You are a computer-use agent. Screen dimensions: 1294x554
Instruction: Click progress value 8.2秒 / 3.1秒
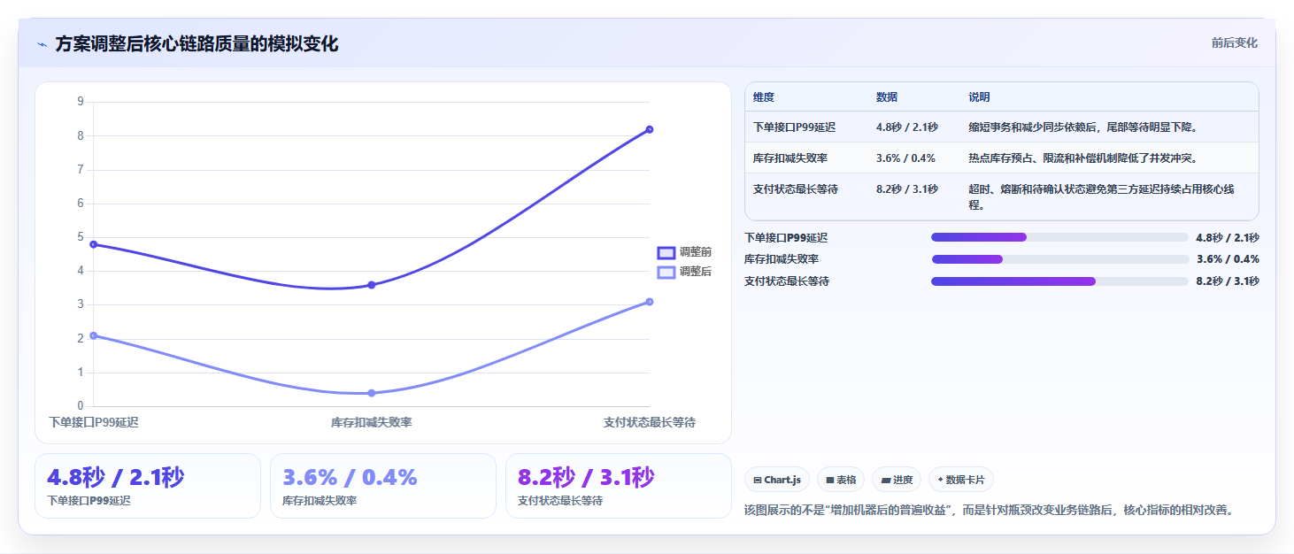click(x=1228, y=281)
